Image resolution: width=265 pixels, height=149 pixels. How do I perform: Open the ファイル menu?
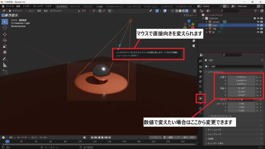pos(10,6)
